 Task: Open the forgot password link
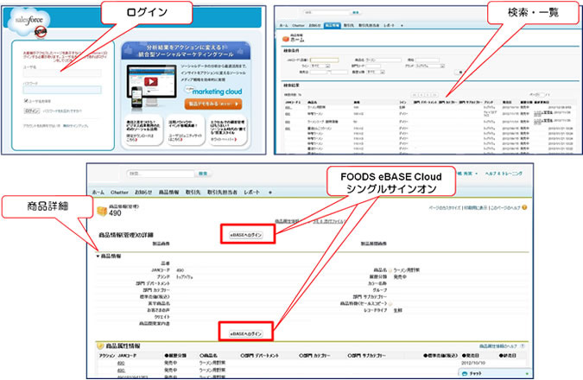point(62,111)
